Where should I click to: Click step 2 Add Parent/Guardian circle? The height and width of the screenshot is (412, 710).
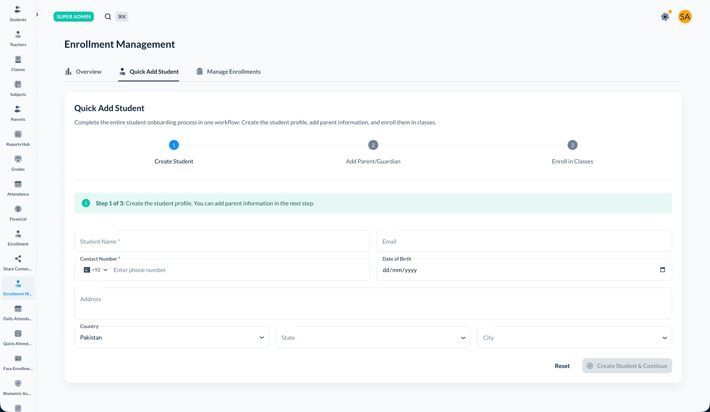373,145
